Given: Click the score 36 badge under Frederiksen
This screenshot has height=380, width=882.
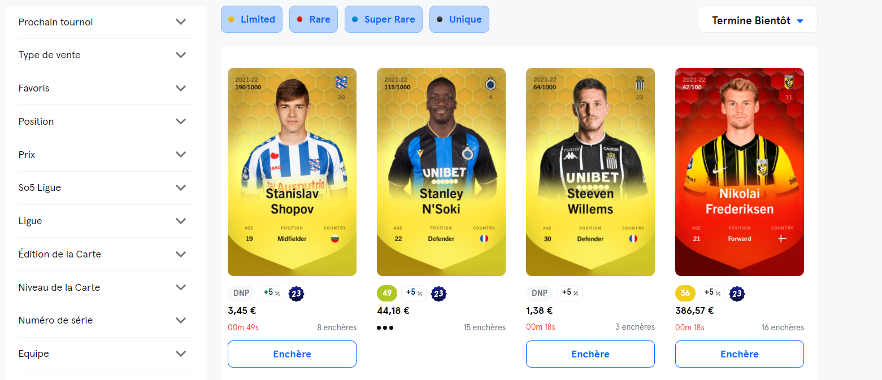Looking at the screenshot, I should point(685,293).
